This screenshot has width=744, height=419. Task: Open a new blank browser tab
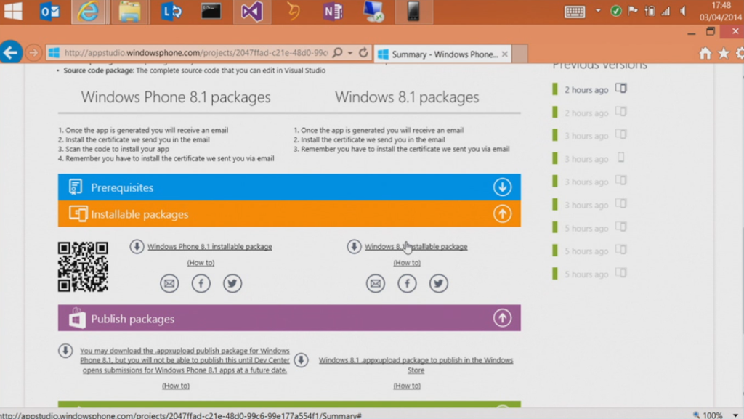(x=520, y=54)
